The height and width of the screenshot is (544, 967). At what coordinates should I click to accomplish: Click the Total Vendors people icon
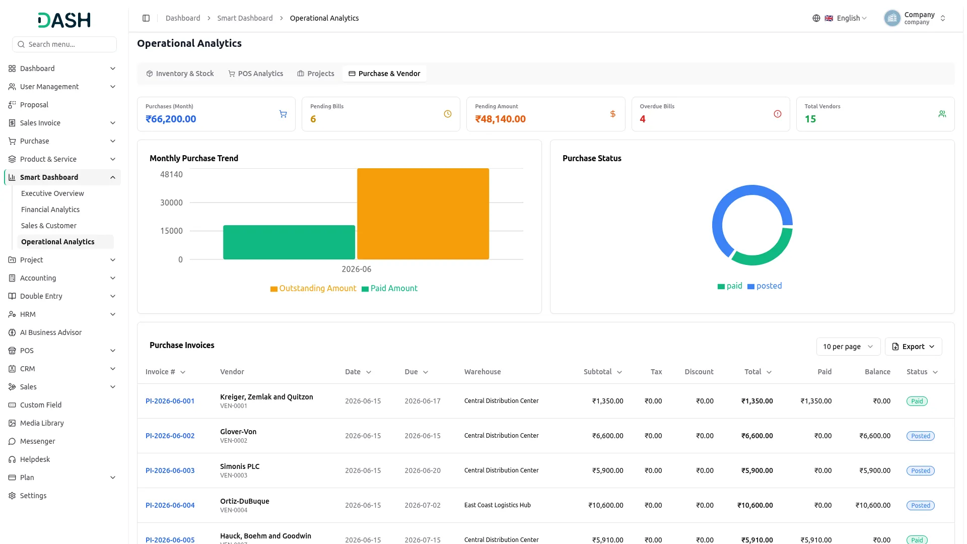tap(942, 114)
